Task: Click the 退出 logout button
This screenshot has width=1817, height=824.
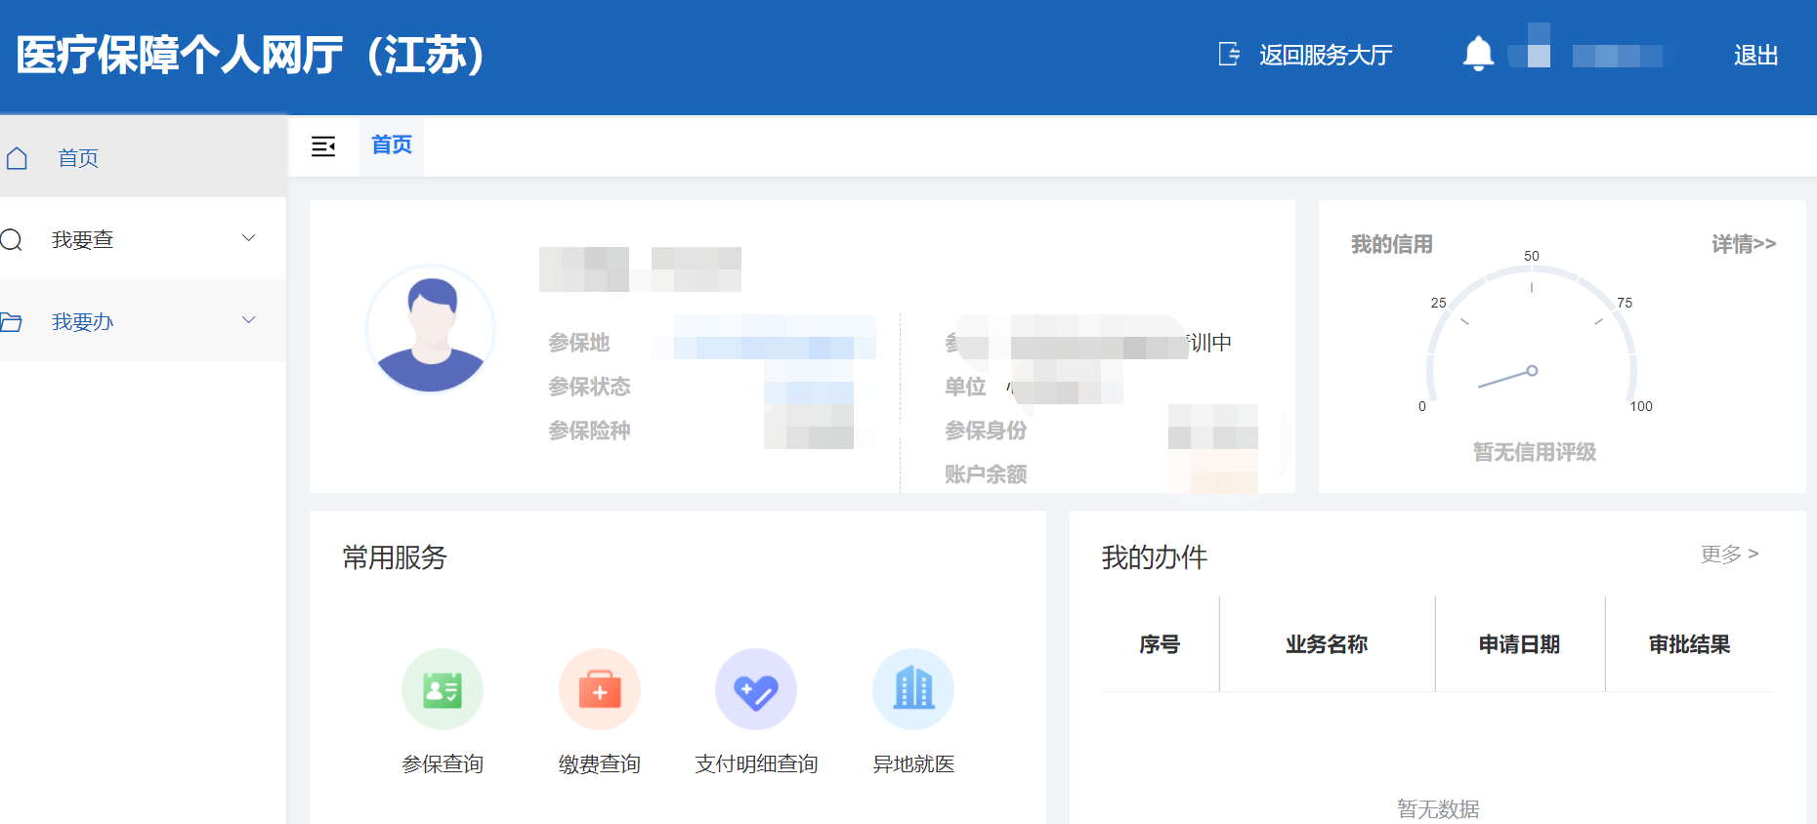Action: (x=1755, y=56)
